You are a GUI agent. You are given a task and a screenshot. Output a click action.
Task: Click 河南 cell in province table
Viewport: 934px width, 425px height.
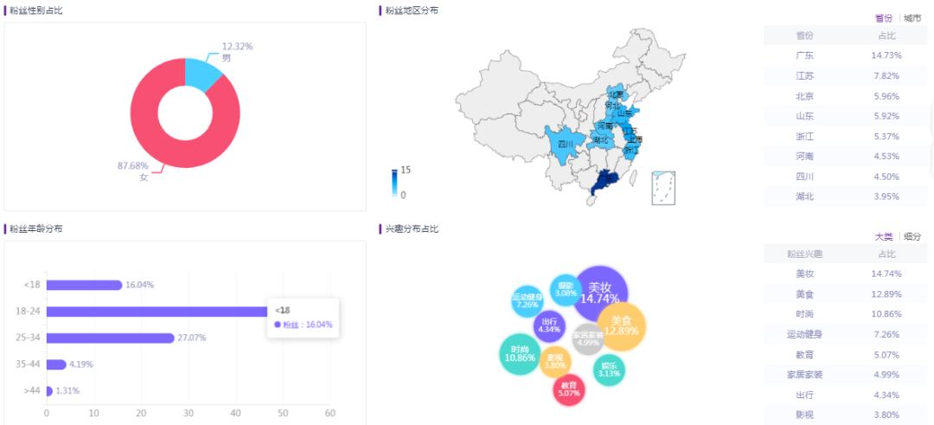[x=805, y=156]
